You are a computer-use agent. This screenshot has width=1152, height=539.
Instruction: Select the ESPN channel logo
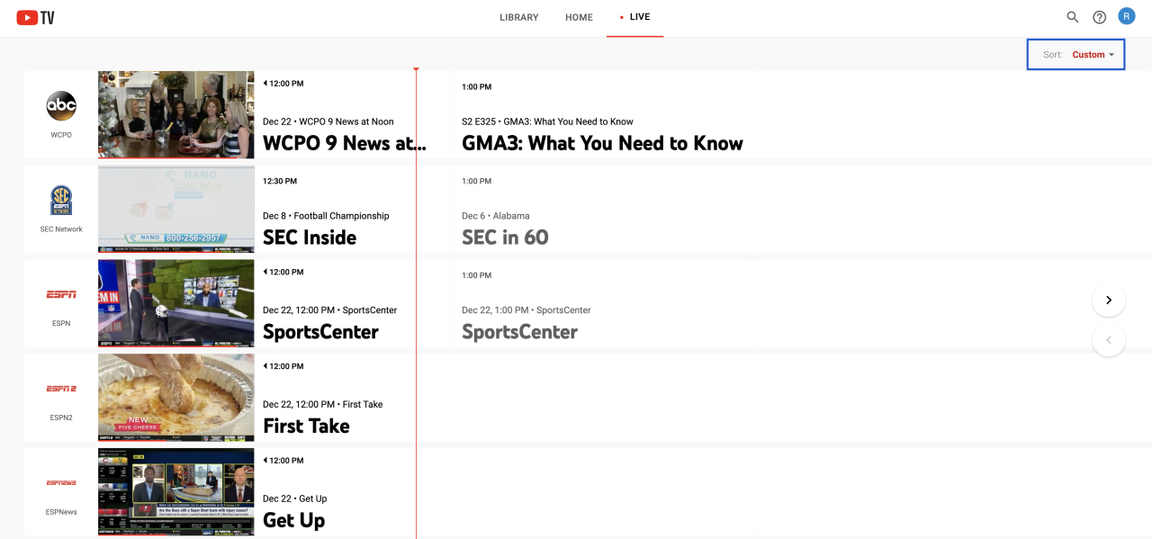point(61,294)
